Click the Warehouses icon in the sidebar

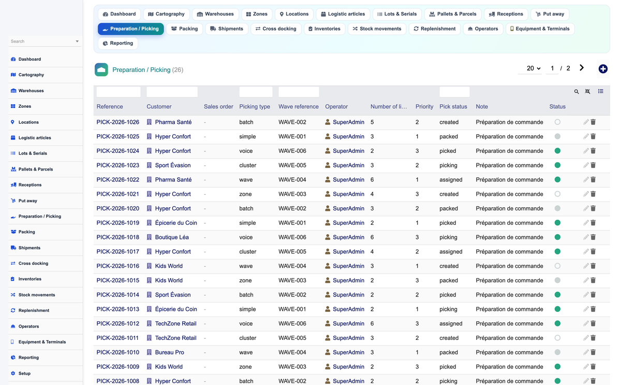pyautogui.click(x=13, y=91)
